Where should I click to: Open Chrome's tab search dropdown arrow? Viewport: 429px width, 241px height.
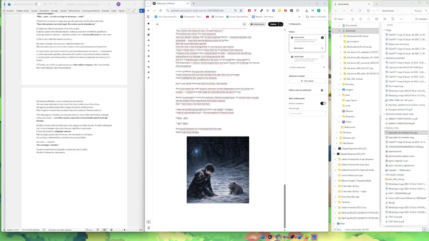148,3
